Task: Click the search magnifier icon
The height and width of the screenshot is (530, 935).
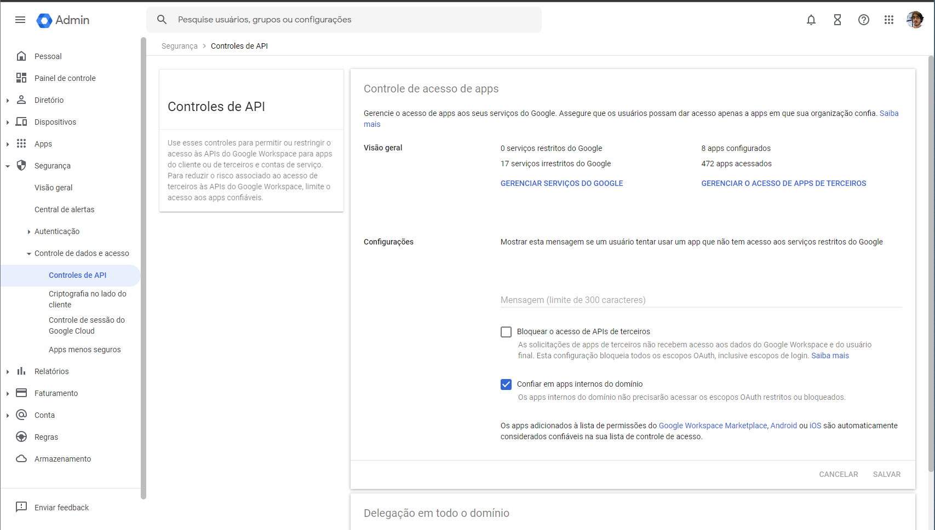Action: point(162,20)
